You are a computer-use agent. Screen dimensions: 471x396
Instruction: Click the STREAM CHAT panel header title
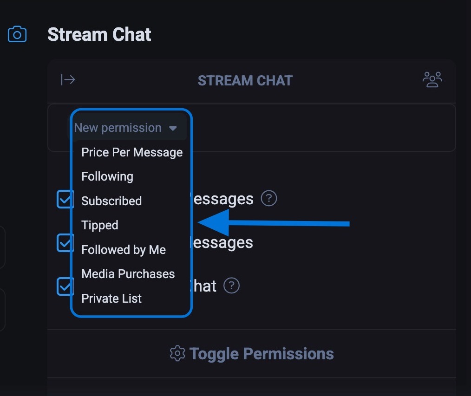(x=245, y=80)
